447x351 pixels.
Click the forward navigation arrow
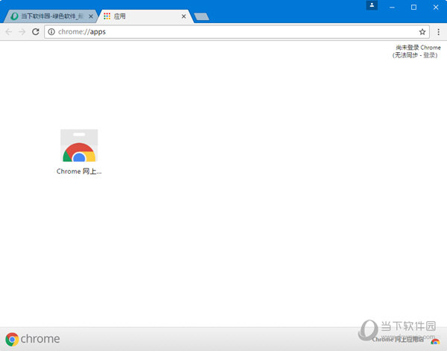tap(22, 32)
